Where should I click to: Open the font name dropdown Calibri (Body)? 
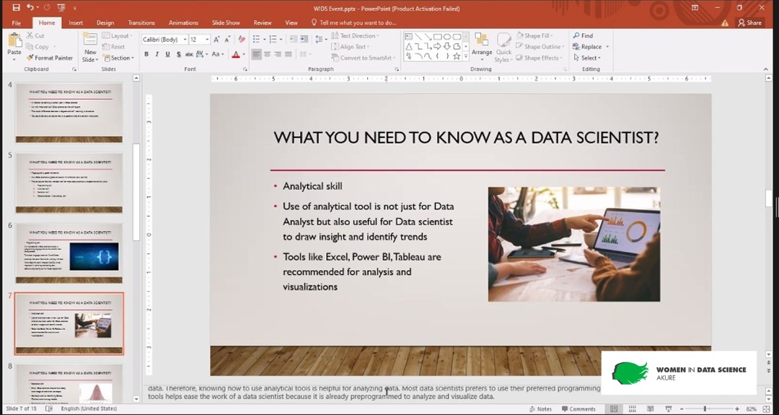pyautogui.click(x=185, y=39)
